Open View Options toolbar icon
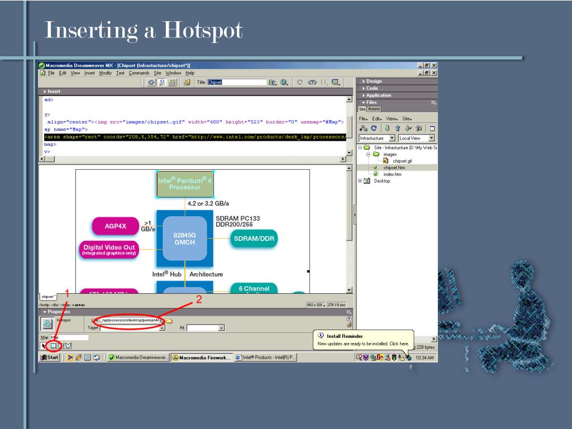 tap(336, 83)
